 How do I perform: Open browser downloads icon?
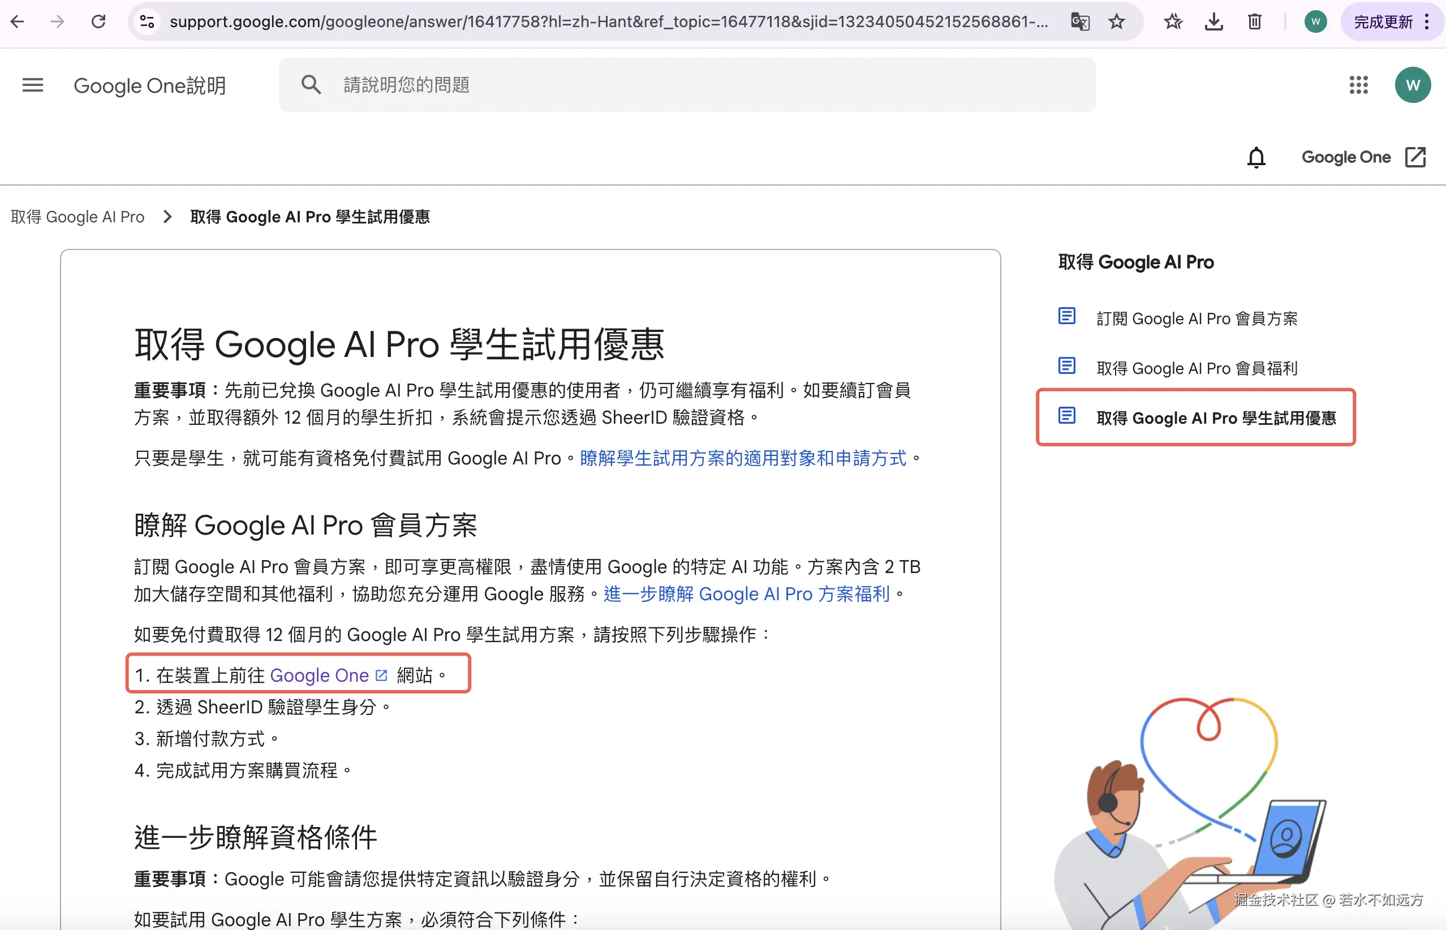[1213, 22]
